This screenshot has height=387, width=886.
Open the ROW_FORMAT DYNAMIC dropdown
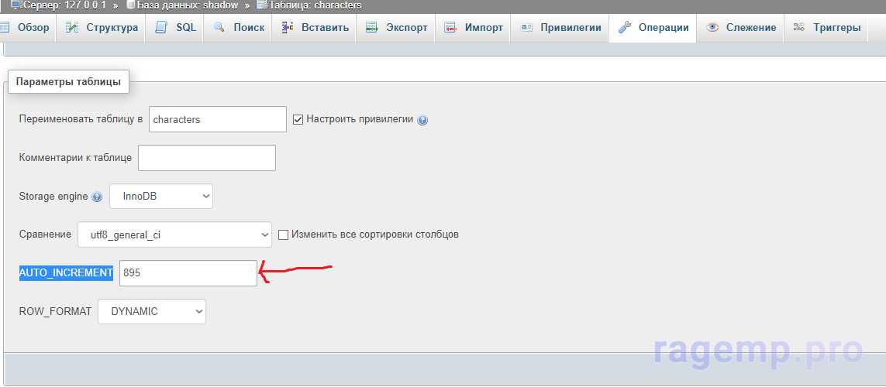click(152, 312)
